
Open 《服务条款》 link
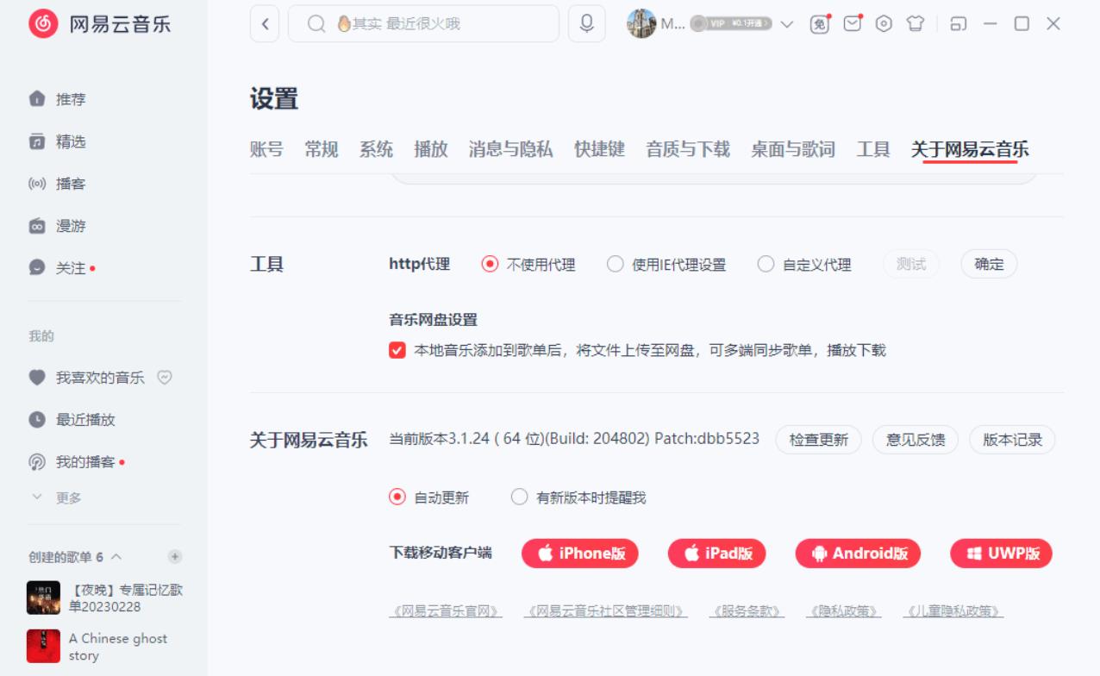coord(747,610)
